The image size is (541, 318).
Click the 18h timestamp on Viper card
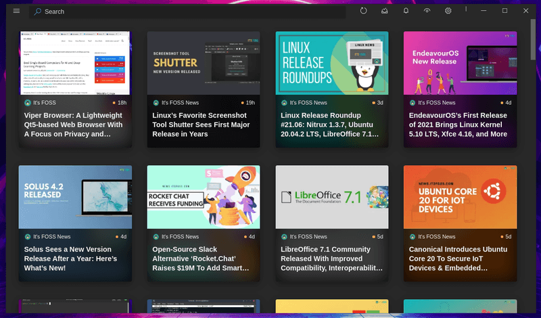point(122,103)
